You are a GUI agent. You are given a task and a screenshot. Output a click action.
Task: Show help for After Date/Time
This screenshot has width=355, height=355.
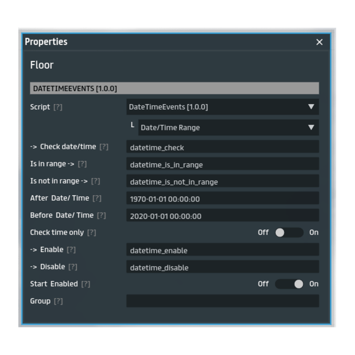[97, 198]
